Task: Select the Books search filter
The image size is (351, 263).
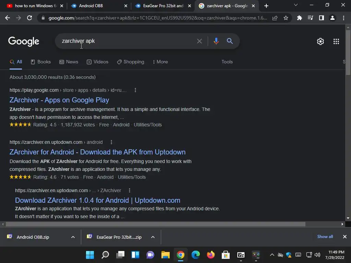Action: (x=41, y=62)
